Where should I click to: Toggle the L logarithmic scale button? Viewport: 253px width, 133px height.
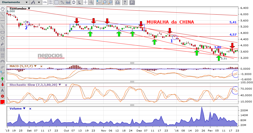(79, 2)
